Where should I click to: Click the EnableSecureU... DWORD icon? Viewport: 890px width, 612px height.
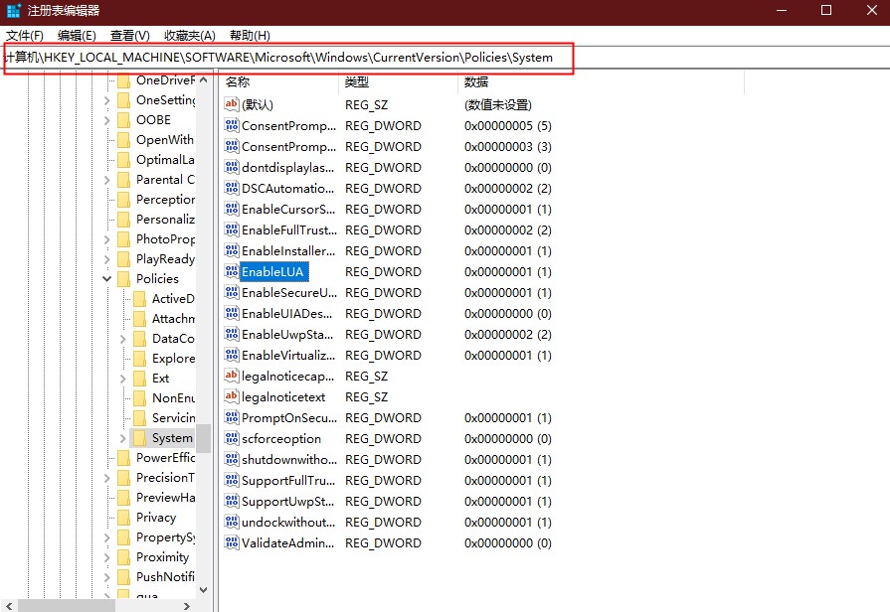click(231, 293)
